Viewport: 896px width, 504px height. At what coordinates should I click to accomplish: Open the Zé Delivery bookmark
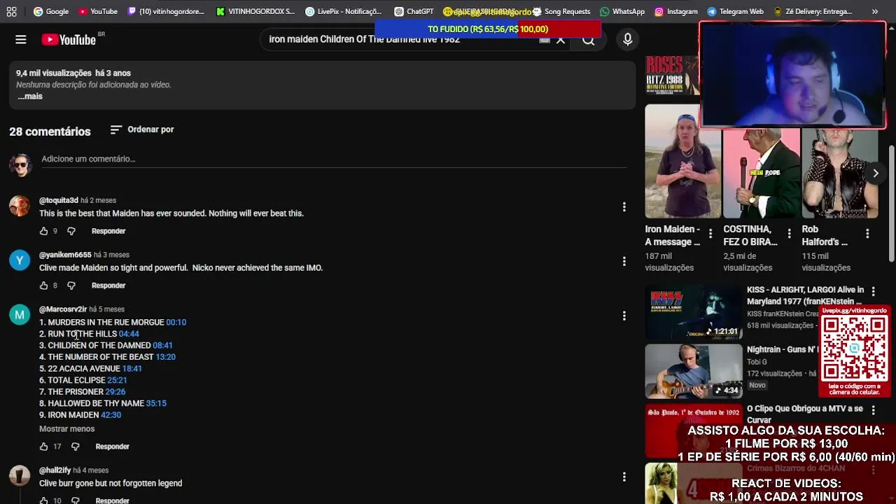(x=813, y=11)
